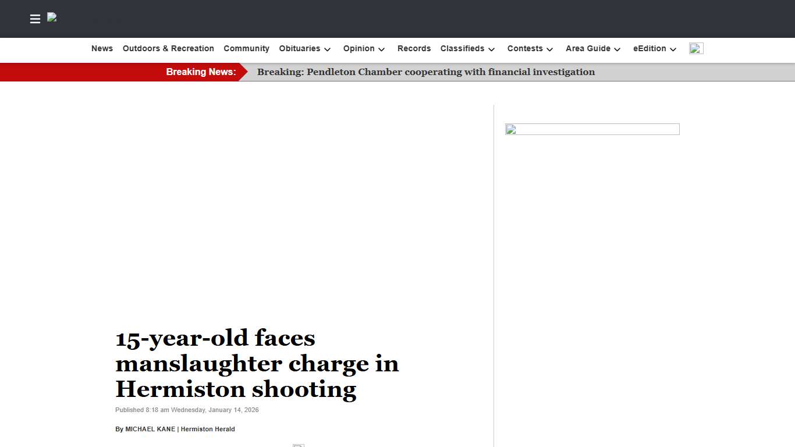Open the hamburger navigation menu
The height and width of the screenshot is (447, 795).
click(x=35, y=19)
